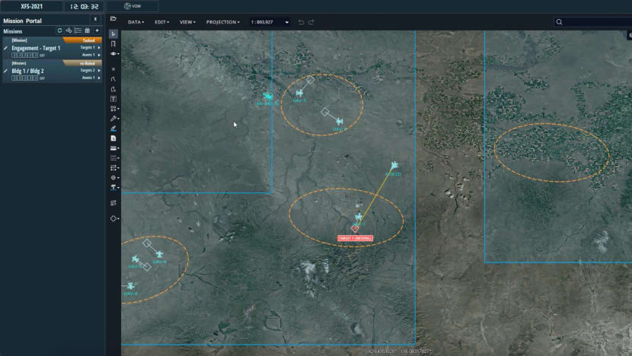The height and width of the screenshot is (356, 632).
Task: Add a new mission with plus icon
Action: pyautogui.click(x=97, y=31)
